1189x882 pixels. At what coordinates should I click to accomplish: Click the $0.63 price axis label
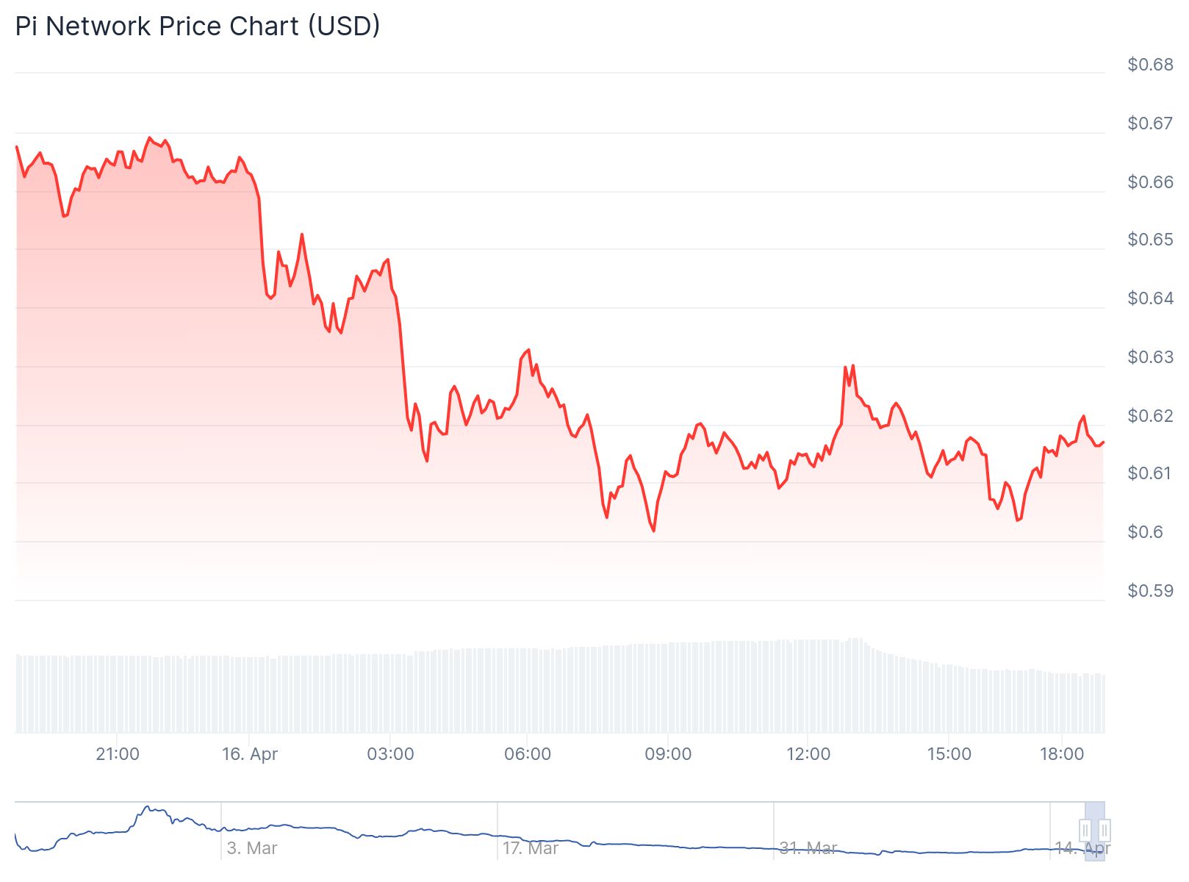[x=1150, y=357]
